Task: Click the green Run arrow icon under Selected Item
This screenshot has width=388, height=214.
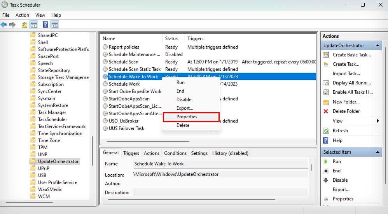Action: pos(326,161)
